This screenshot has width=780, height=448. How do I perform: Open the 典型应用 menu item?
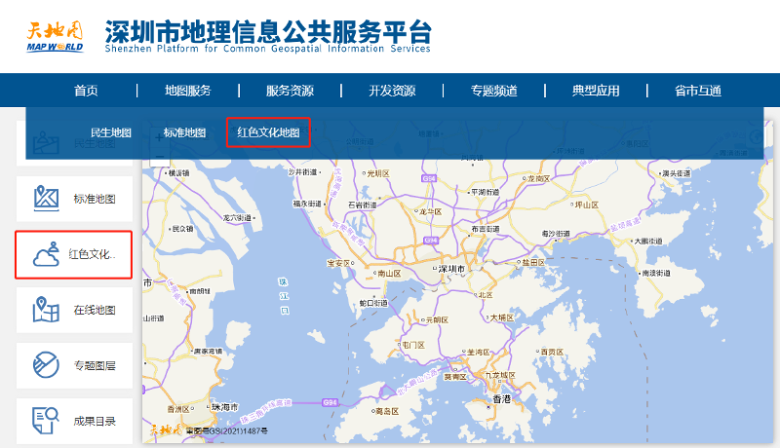[x=596, y=92]
